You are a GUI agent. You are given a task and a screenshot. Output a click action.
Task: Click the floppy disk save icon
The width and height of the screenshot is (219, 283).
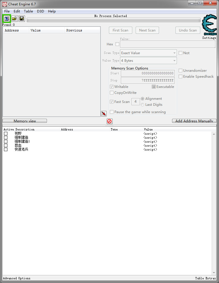click(x=22, y=19)
